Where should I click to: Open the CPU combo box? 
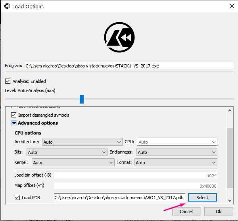[177, 142]
